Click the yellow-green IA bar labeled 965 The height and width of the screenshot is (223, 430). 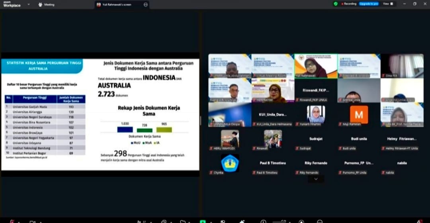pyautogui.click(x=164, y=130)
